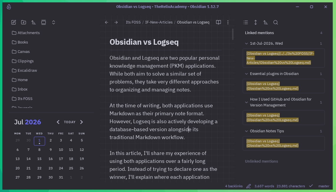Open backlink match under Essential plugins

pos(284,86)
